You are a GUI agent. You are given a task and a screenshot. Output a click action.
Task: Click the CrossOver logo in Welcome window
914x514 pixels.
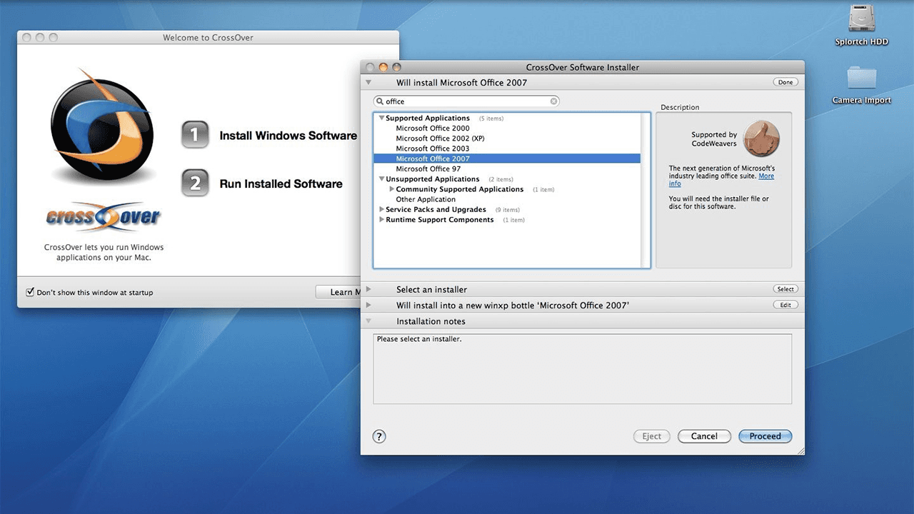click(x=102, y=126)
